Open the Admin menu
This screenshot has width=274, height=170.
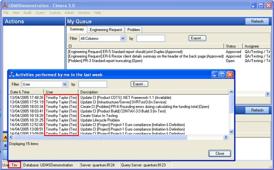[70, 13]
